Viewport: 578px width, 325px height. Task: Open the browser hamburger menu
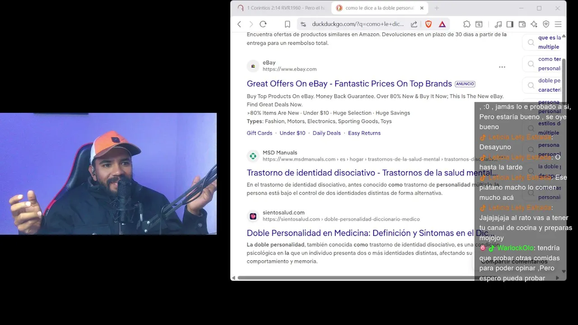click(558, 24)
